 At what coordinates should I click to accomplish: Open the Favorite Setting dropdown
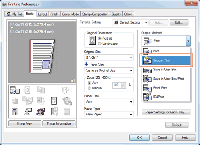[130, 22]
